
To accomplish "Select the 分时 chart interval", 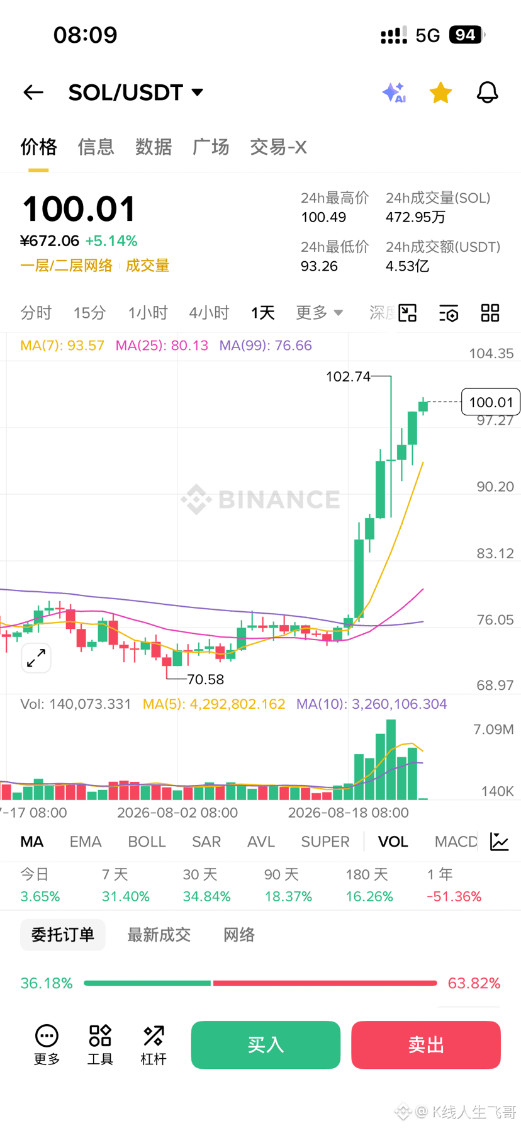I will 36,313.
